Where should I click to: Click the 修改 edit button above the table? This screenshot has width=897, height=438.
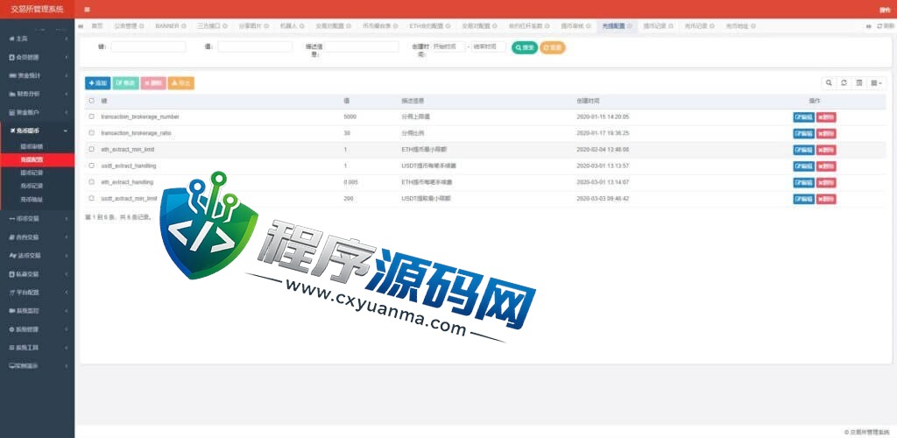pos(125,83)
